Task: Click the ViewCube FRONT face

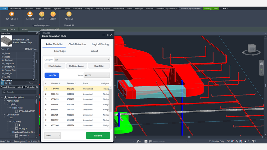Action: [x=252, y=49]
